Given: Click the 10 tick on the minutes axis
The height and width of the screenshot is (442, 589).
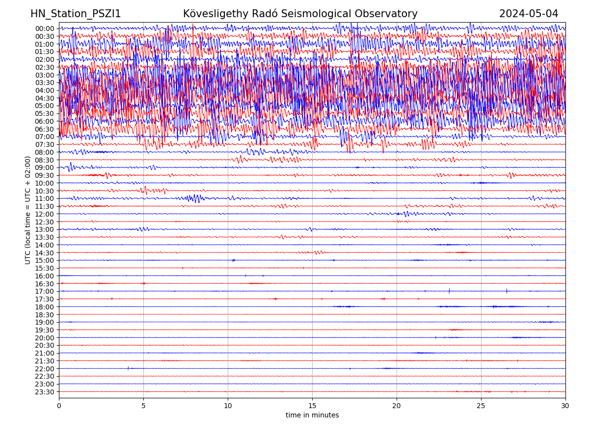Looking at the screenshot, I should click(x=228, y=406).
